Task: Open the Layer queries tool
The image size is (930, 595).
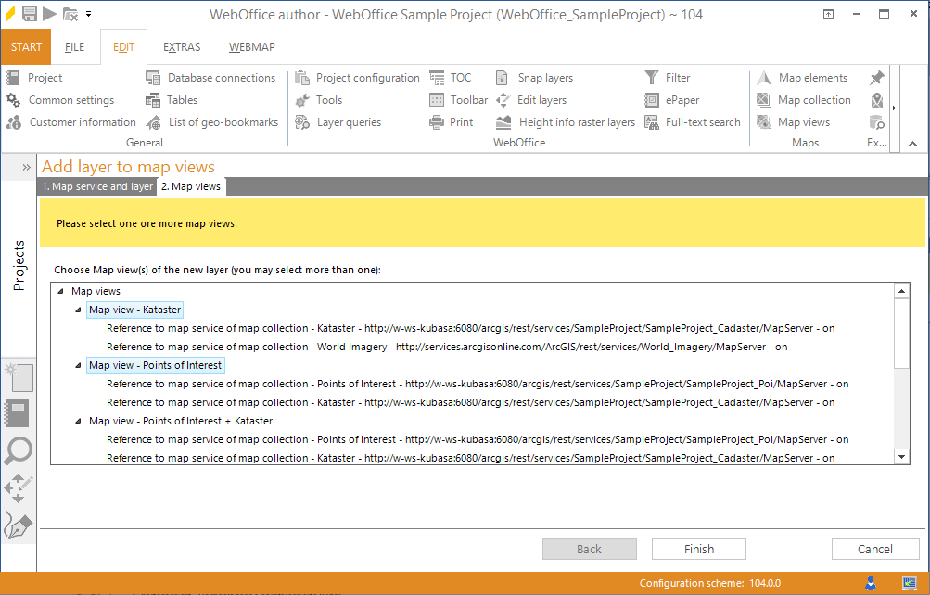Action: coord(302,122)
